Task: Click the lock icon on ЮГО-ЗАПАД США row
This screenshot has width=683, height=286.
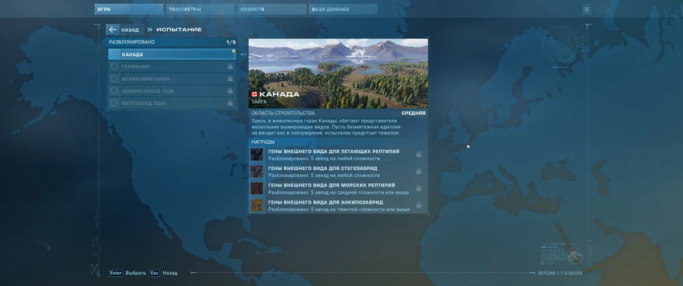Action: pyautogui.click(x=230, y=103)
